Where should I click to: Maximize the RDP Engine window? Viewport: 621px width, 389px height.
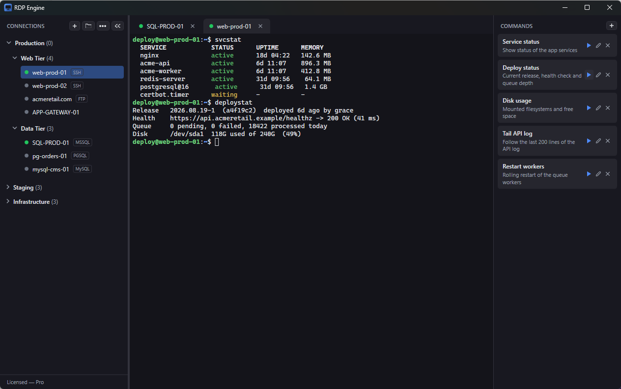[x=587, y=7]
